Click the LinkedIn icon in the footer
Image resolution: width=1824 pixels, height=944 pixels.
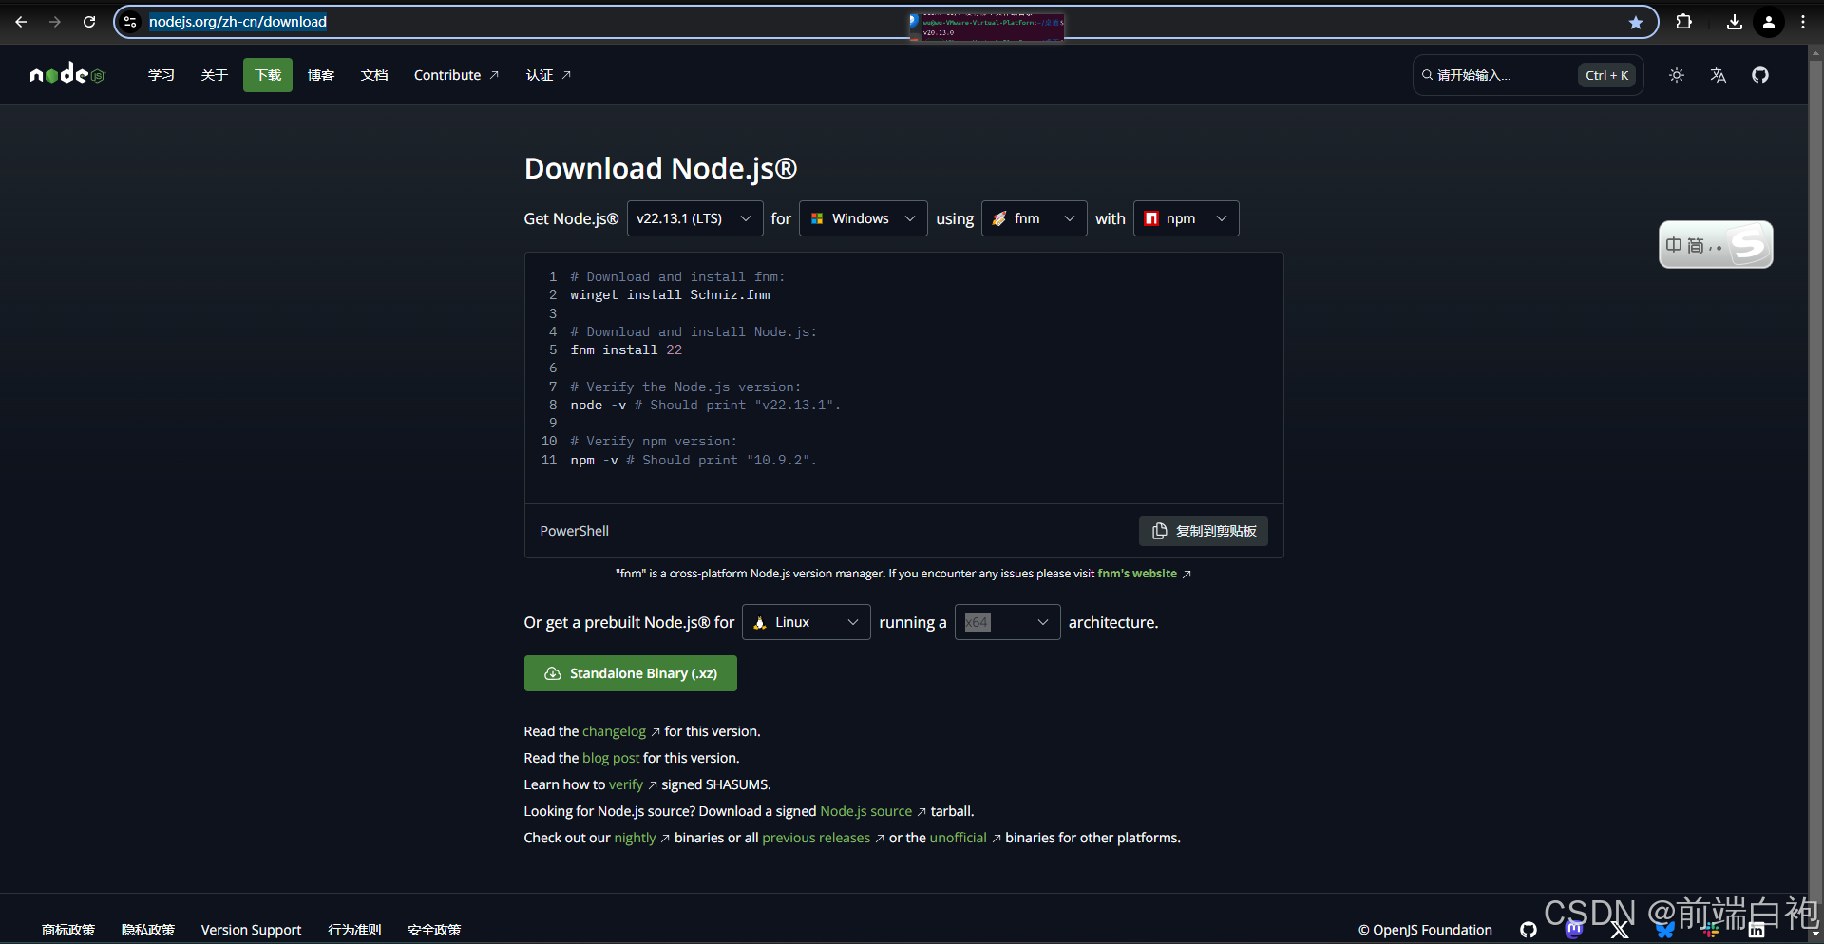tap(1757, 930)
